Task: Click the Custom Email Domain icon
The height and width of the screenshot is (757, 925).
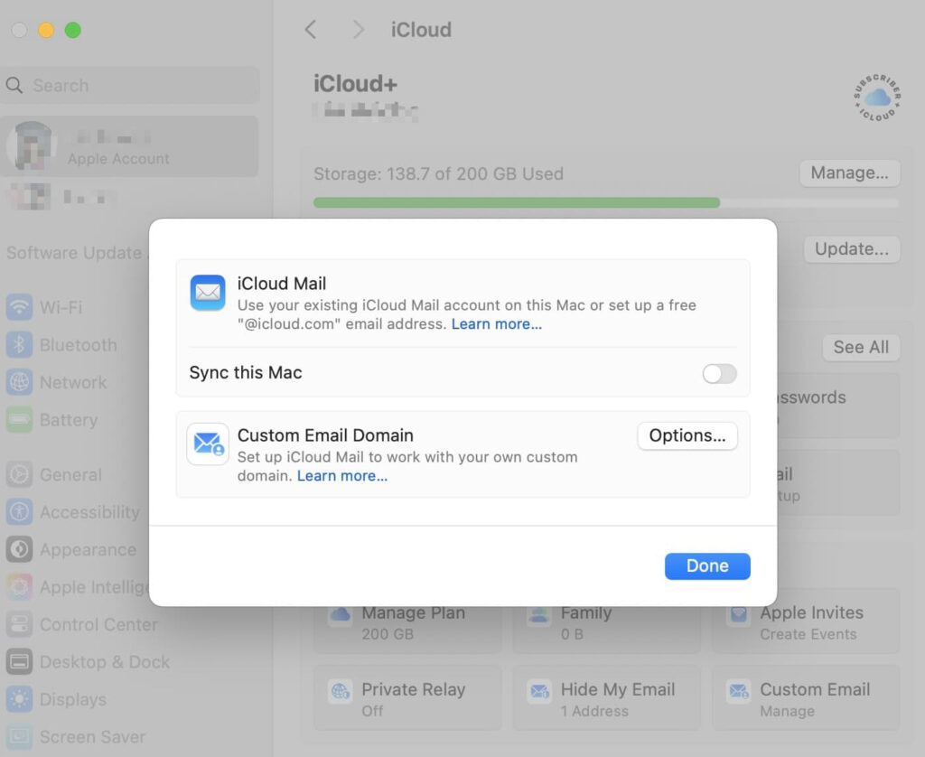Action: click(x=208, y=444)
